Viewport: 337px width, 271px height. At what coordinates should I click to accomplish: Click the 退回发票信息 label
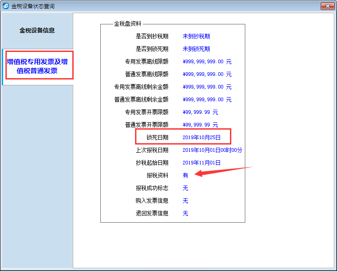click(x=152, y=213)
